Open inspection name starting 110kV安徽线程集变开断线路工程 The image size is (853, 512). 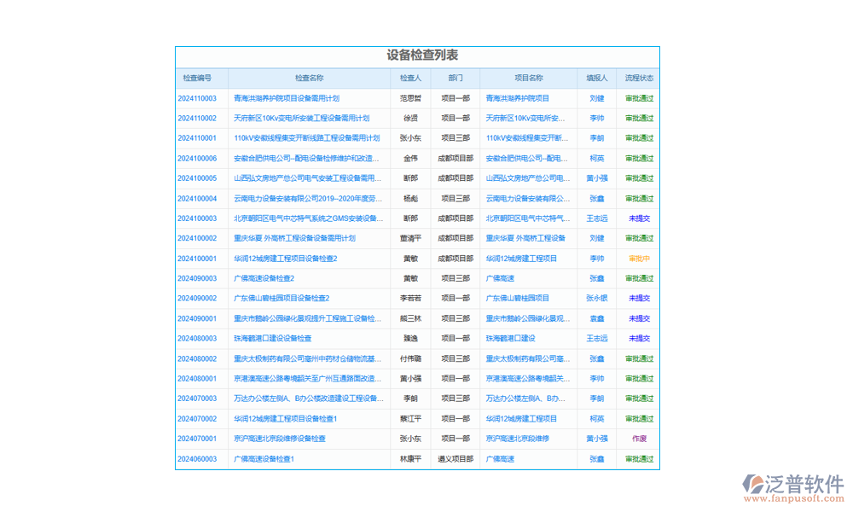tap(307, 138)
